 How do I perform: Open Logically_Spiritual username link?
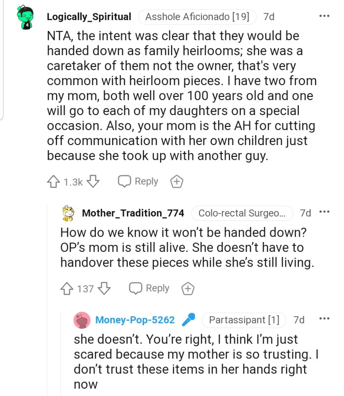point(89,17)
